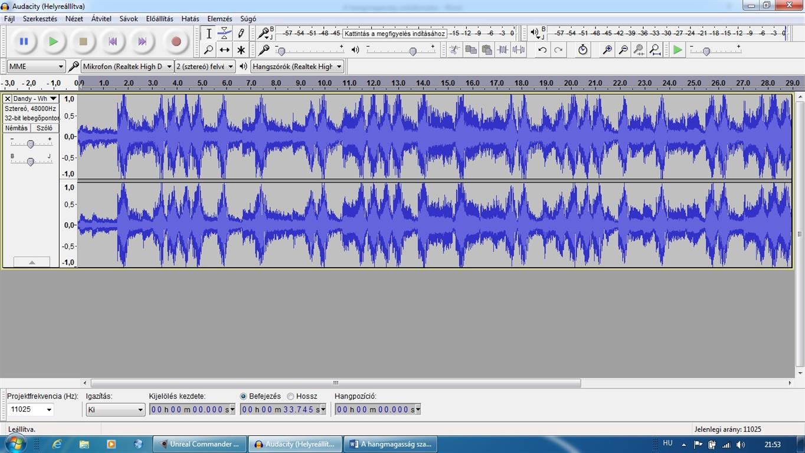This screenshot has width=805, height=453.
Task: Open the Igazítás snap dropdown
Action: pos(115,409)
